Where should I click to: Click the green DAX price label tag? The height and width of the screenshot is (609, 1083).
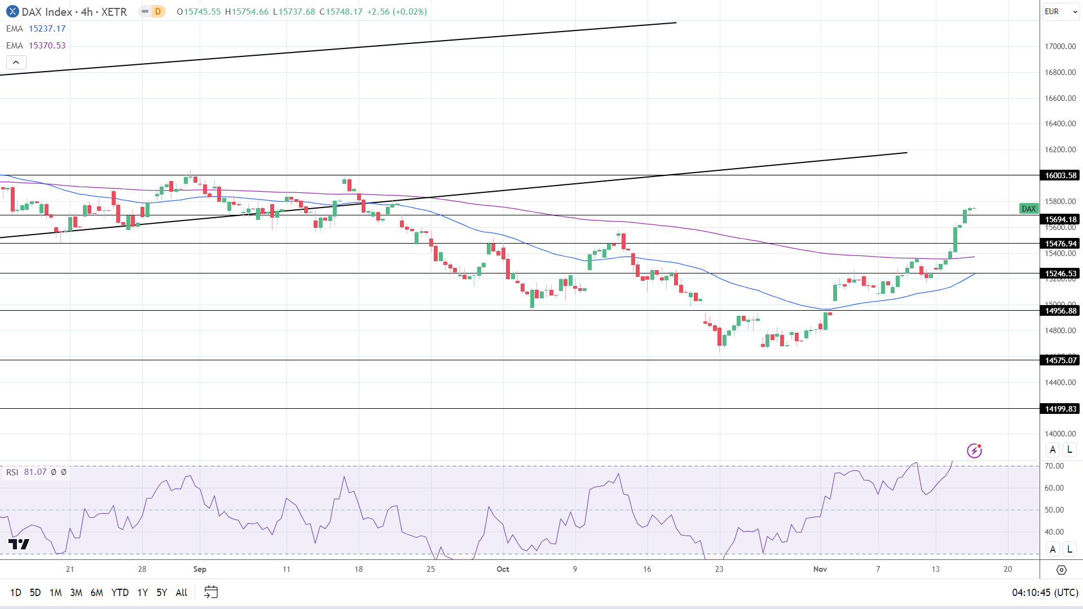pos(1029,209)
